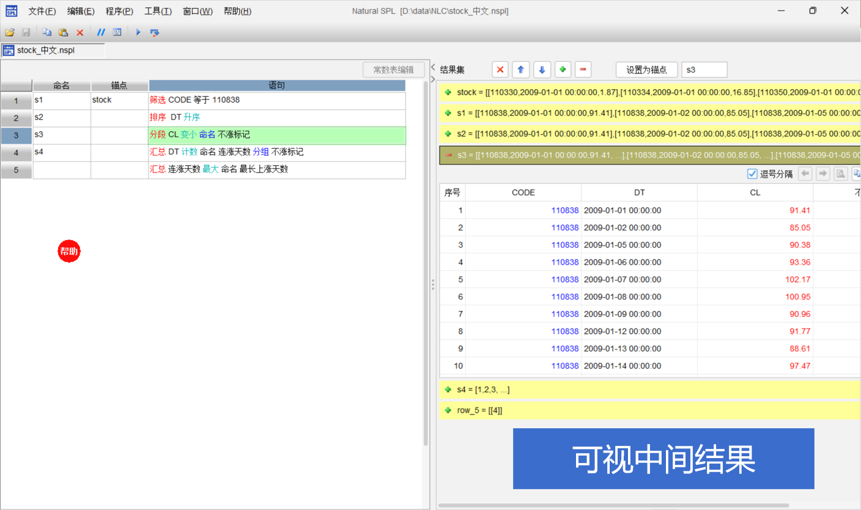Viewport: 861px width, 510px height.
Task: Click the statement '汇总 DT 计数 命名 连涨天数 分组 不涨标记'
Action: point(277,153)
